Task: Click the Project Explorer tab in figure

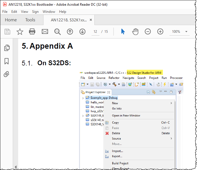Action: [x=96, y=92]
